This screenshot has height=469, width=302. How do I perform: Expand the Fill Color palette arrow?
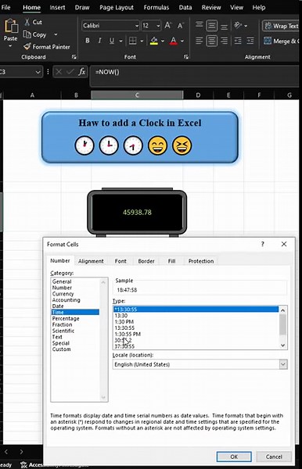click(163, 41)
